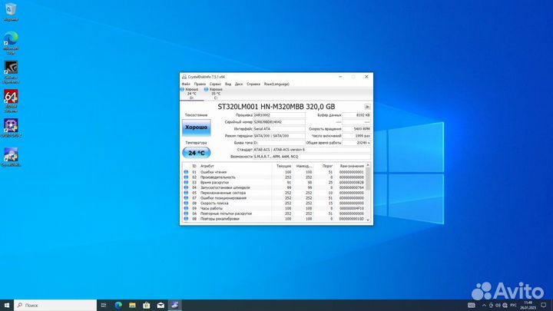553x311 pixels.
Task: Open the Диск menu in CrystalDiskInfo
Action: (x=239, y=83)
